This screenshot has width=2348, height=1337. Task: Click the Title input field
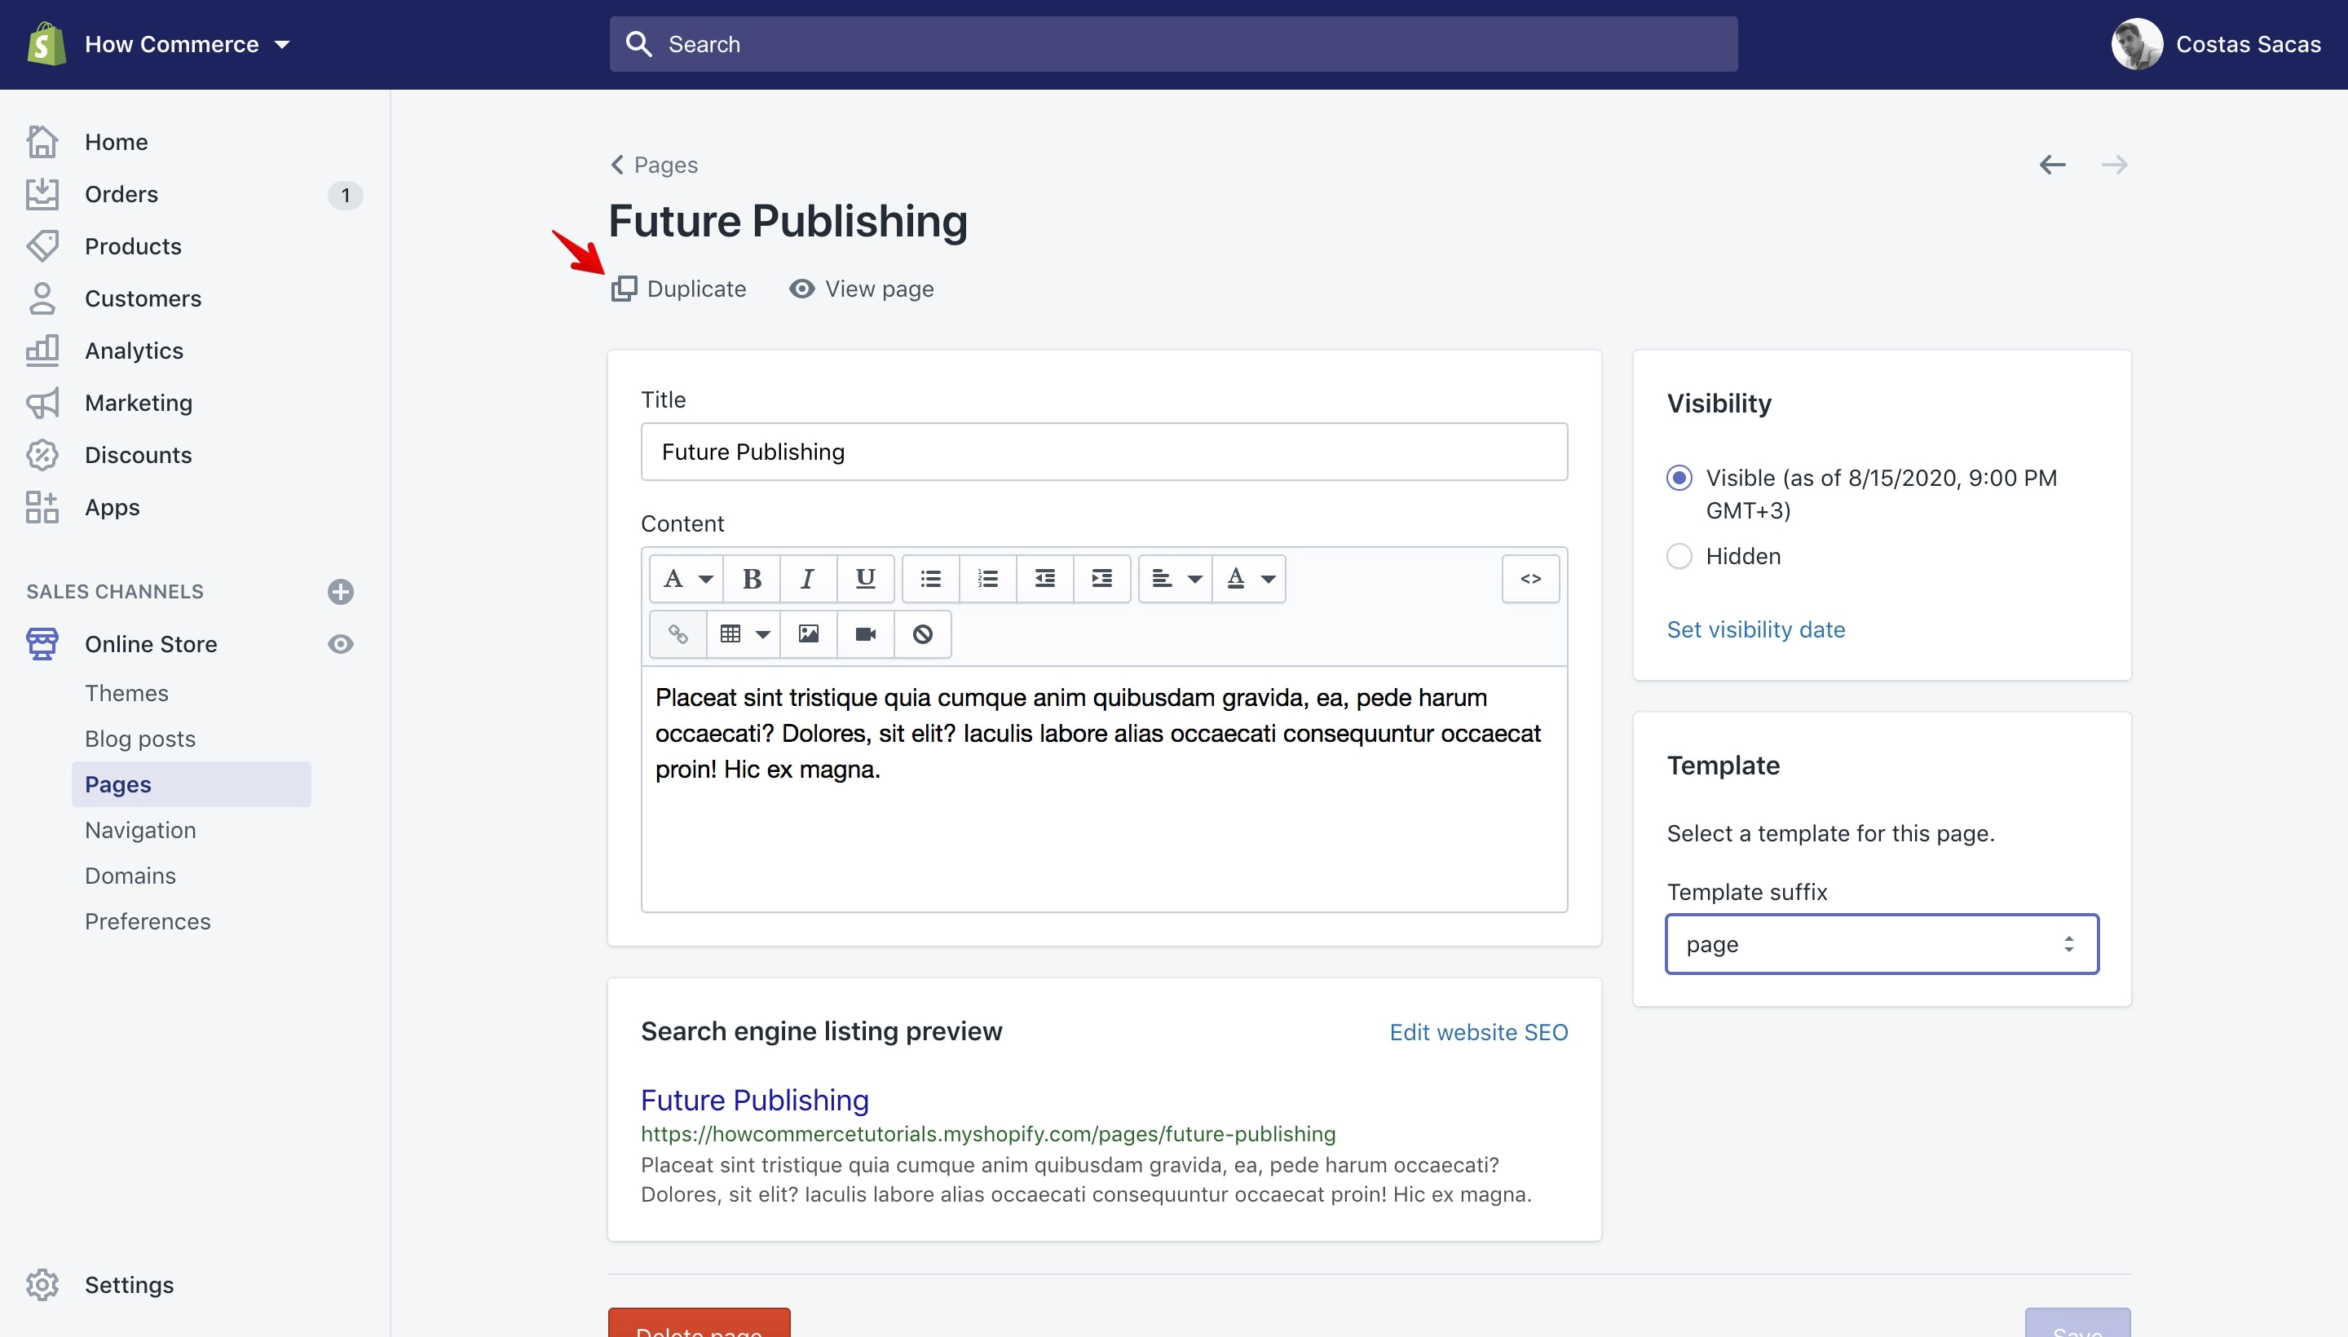pos(1104,452)
